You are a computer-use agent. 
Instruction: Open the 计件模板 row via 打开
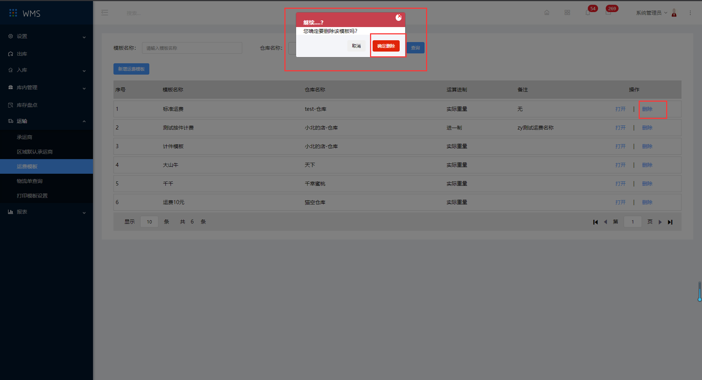point(620,146)
